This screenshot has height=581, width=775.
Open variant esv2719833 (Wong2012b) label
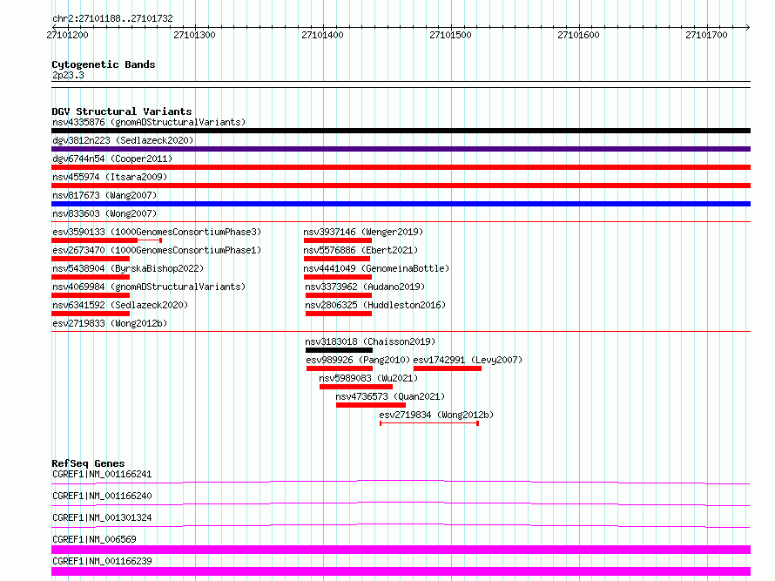[x=110, y=323]
